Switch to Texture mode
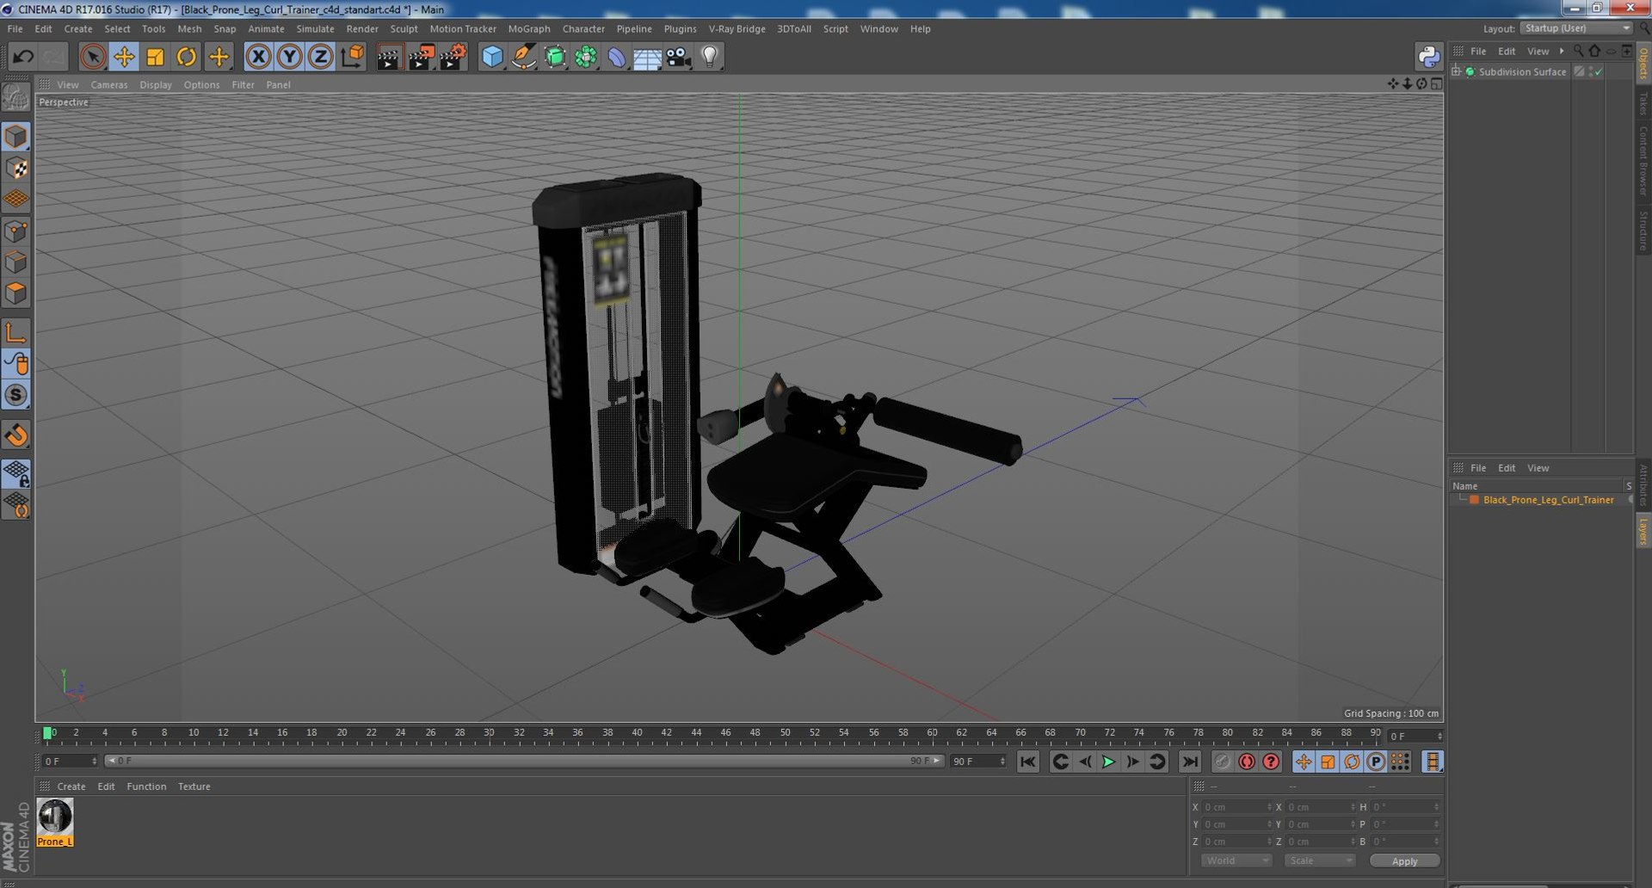This screenshot has height=888, width=1652. pyautogui.click(x=16, y=169)
